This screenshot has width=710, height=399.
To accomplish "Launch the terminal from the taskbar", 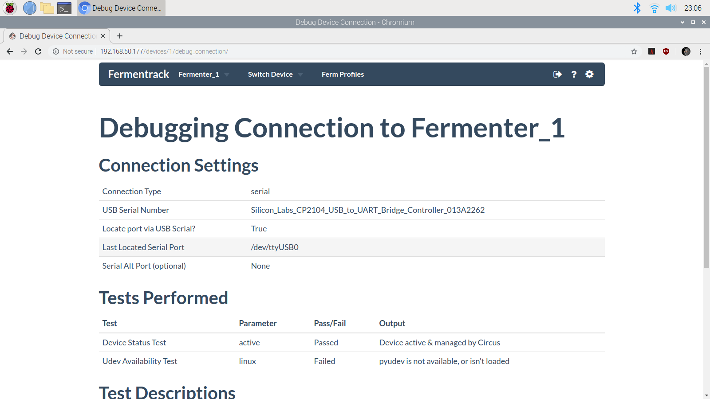I will [x=64, y=8].
